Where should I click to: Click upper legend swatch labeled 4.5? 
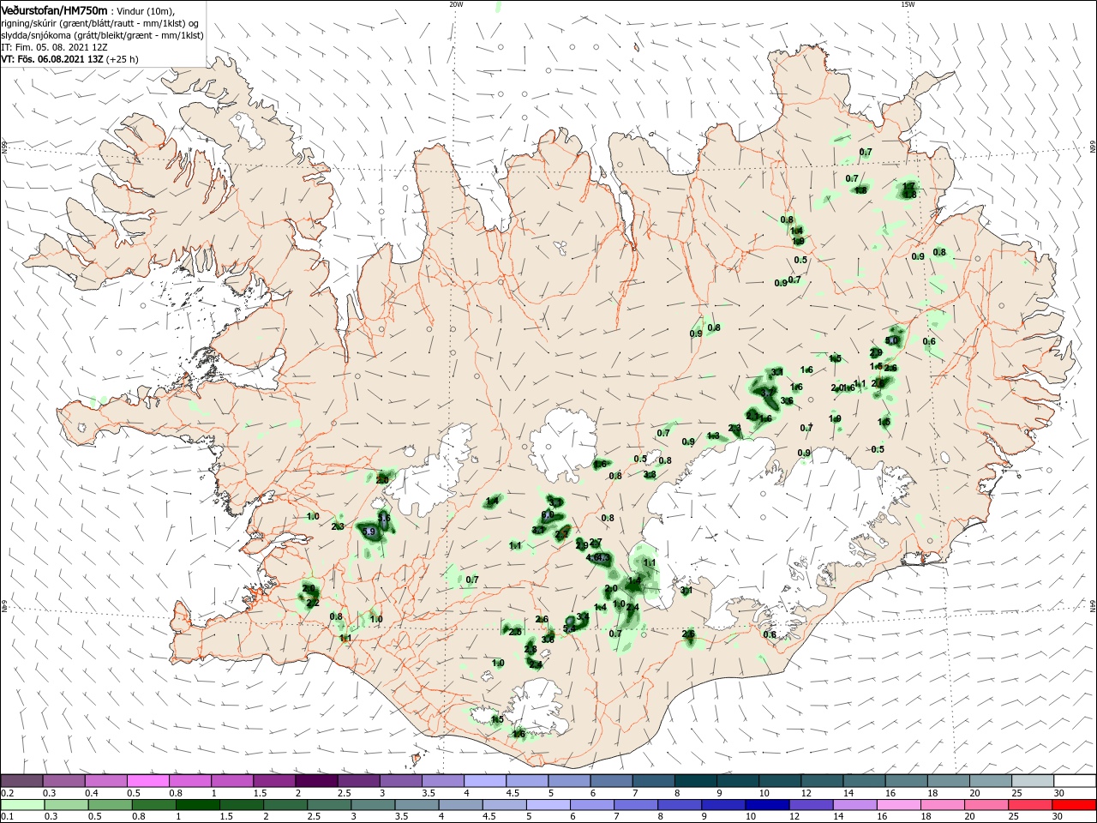point(527,780)
